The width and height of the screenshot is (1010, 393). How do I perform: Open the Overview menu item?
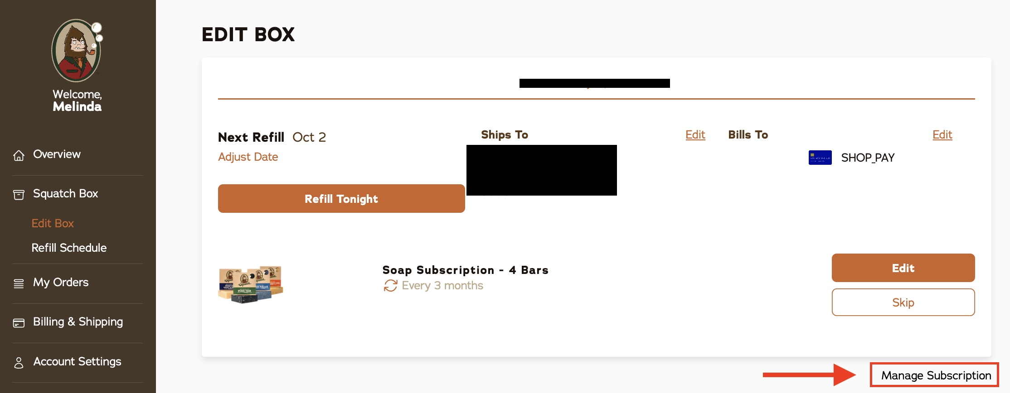57,154
